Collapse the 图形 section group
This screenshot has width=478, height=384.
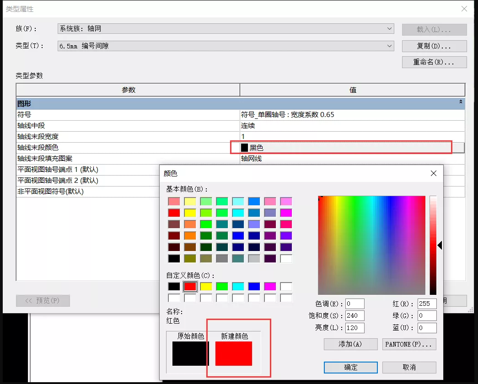click(461, 102)
